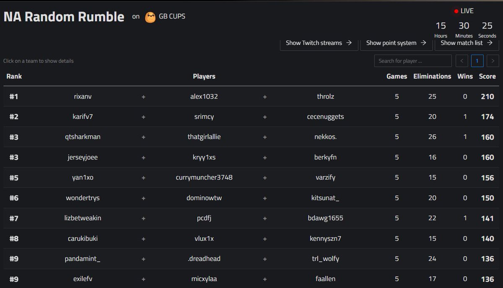
Task: Select player vlux1x
Action: [204, 239]
